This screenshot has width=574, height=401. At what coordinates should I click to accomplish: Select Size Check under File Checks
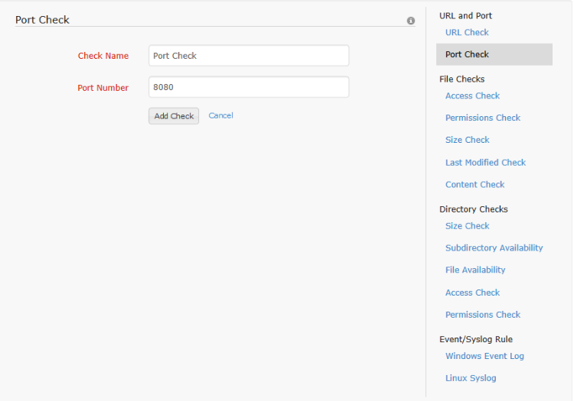point(467,140)
